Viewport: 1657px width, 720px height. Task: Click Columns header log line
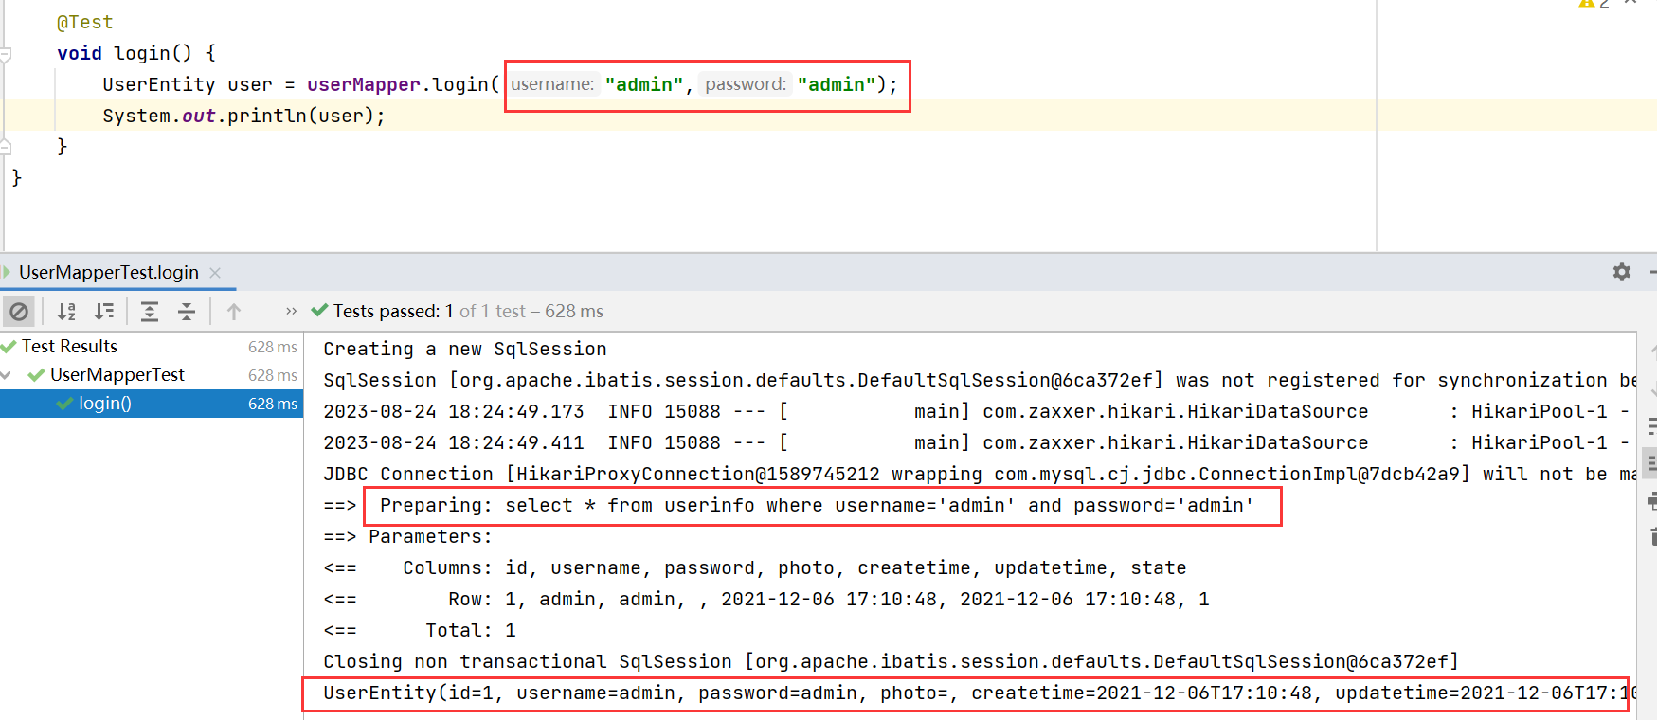(754, 567)
